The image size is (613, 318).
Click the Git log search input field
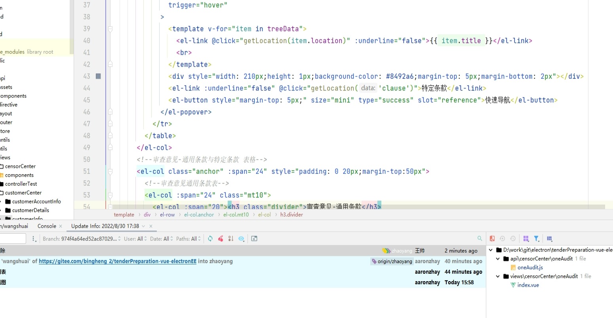(13, 238)
